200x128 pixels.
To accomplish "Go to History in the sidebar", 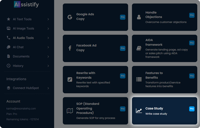I will (x=18, y=66).
